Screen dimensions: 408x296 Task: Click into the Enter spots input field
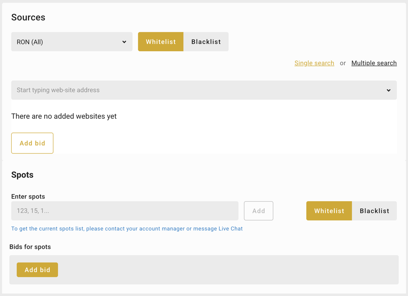click(125, 211)
